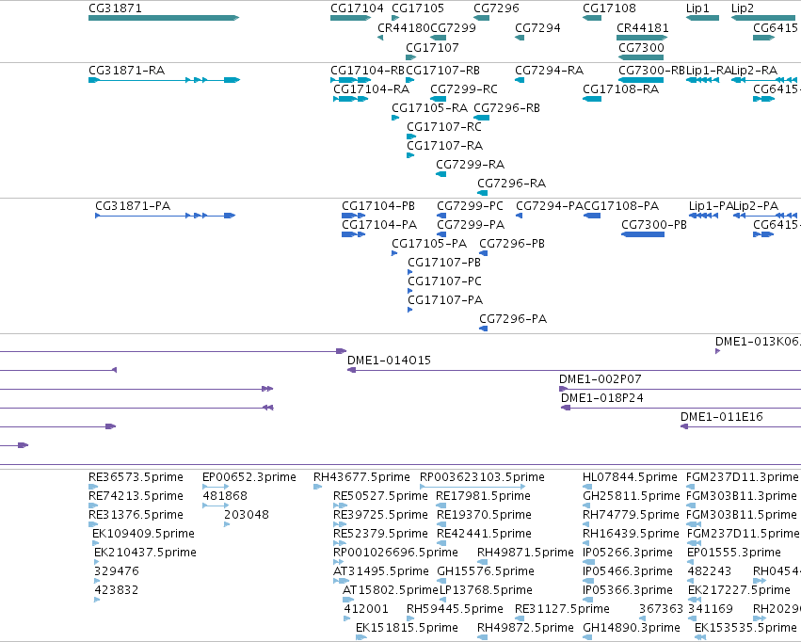Select the 'RP003623103.5prime' EST label
The image size is (801, 642).
(x=482, y=477)
